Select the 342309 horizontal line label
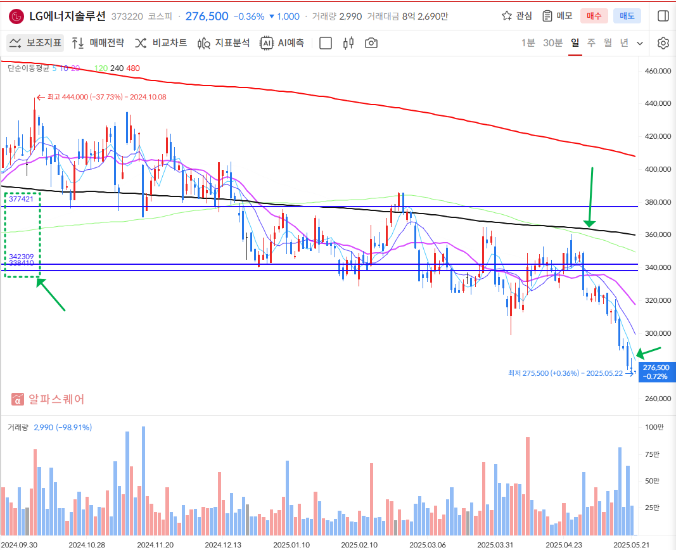676x550 pixels. click(x=21, y=257)
